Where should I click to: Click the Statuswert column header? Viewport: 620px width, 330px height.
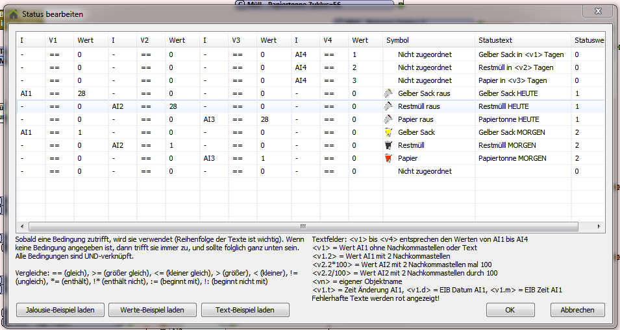[588, 40]
